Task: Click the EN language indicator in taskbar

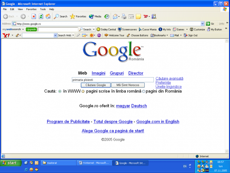Action: (185, 166)
